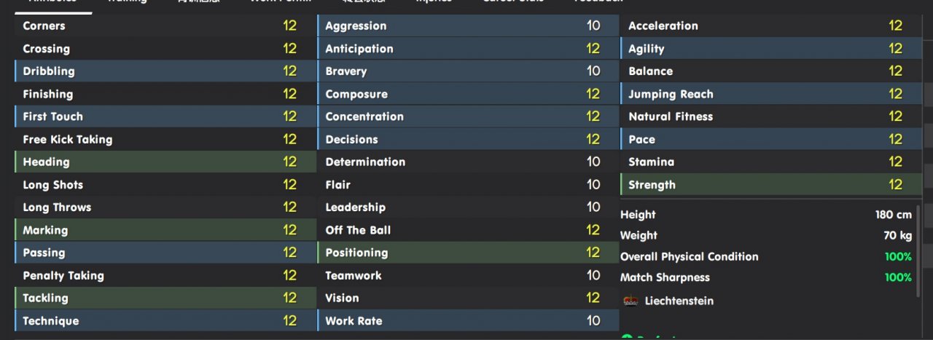Click the Work Rate attribute row
This screenshot has width=933, height=340.
(466, 320)
